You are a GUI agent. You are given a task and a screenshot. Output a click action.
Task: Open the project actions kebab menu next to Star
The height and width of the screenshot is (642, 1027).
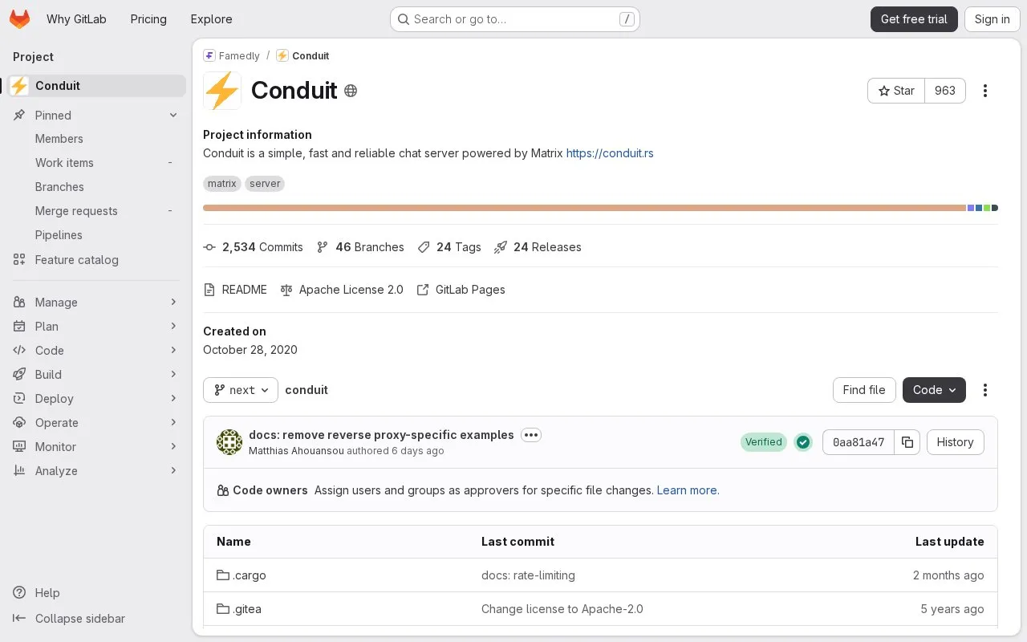(985, 91)
